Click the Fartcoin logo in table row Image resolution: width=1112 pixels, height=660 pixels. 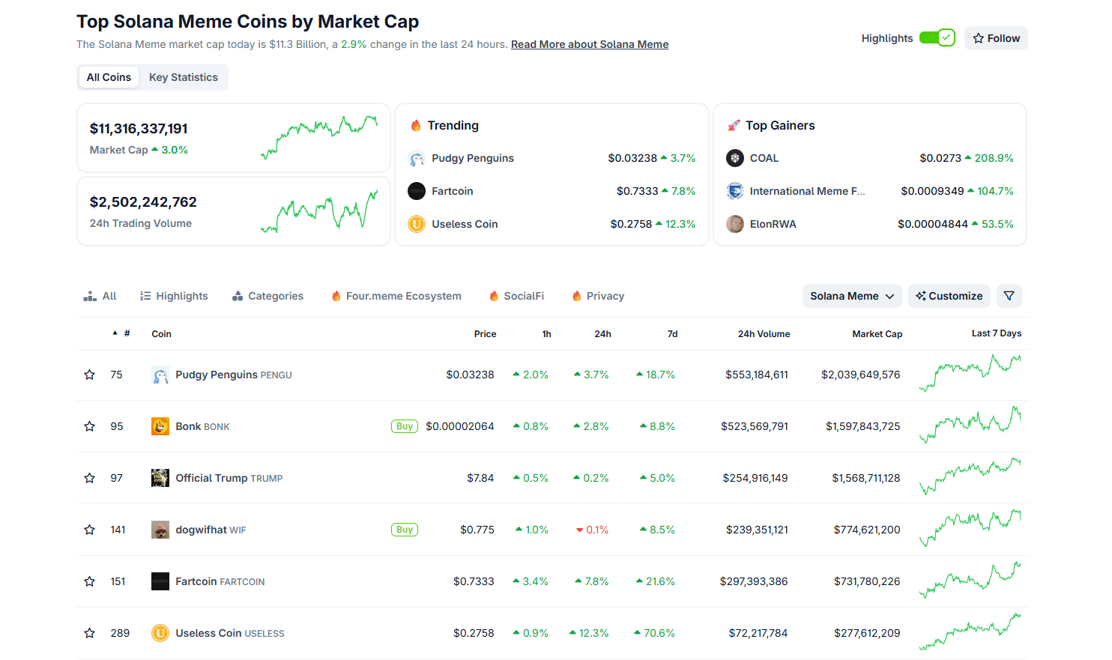(160, 581)
